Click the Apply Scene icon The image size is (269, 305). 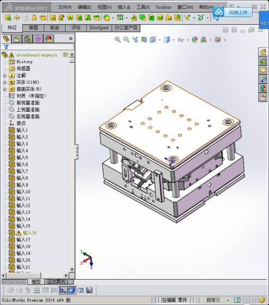204,40
